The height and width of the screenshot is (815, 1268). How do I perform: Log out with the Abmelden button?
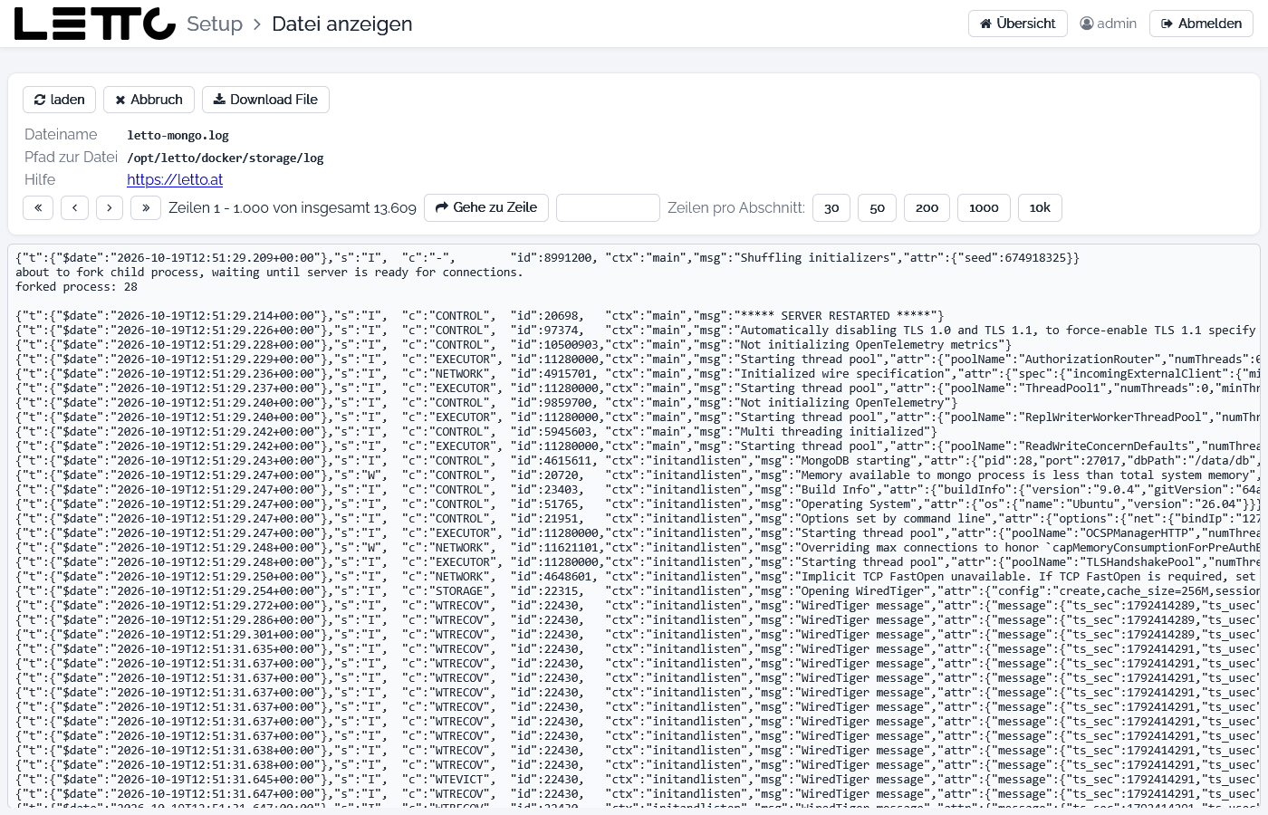tap(1201, 24)
